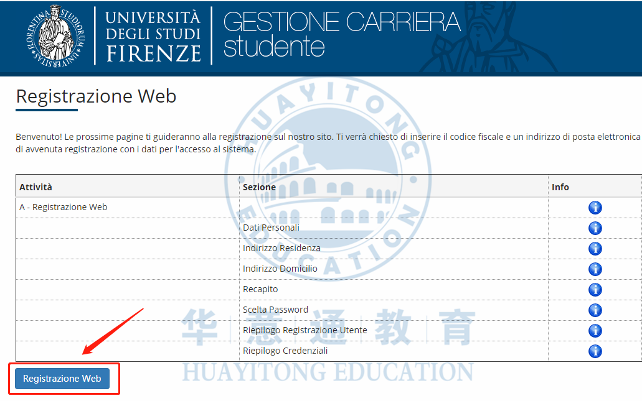
Task: Select the Dati Personali section text
Action: click(271, 228)
